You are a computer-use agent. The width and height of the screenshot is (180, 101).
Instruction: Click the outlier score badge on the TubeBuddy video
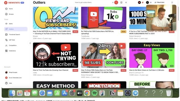123,32
